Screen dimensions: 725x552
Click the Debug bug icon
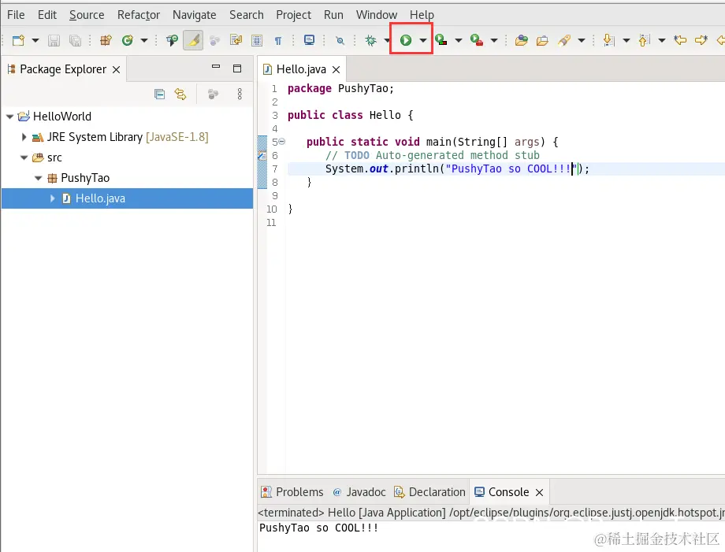[x=370, y=41]
